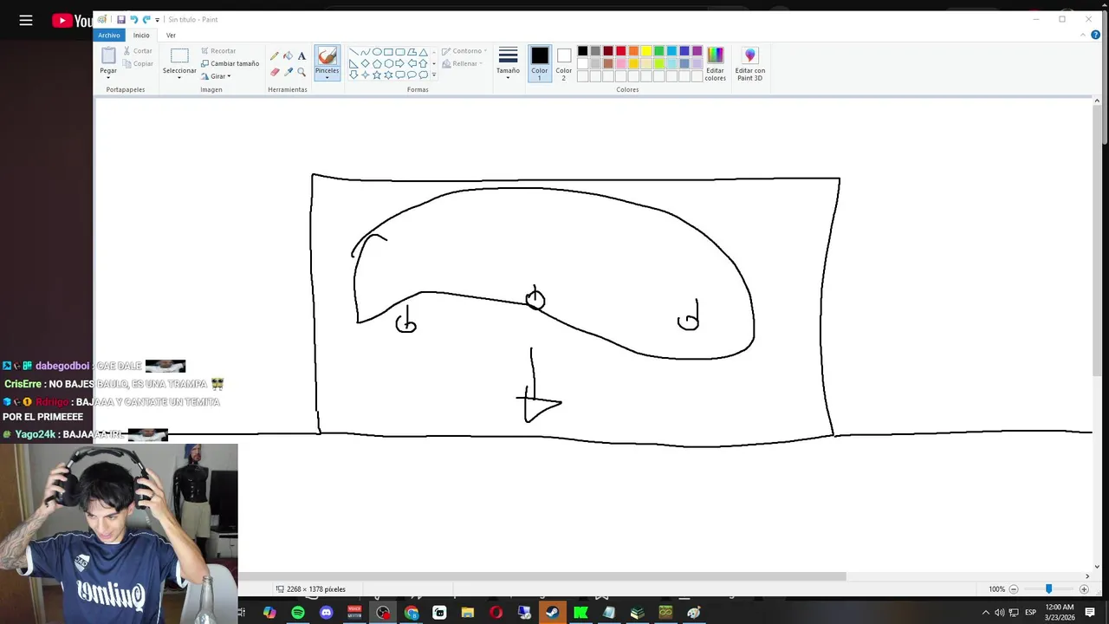Click Cortar in Portapapeles group
The image size is (1109, 624).
tap(138, 51)
